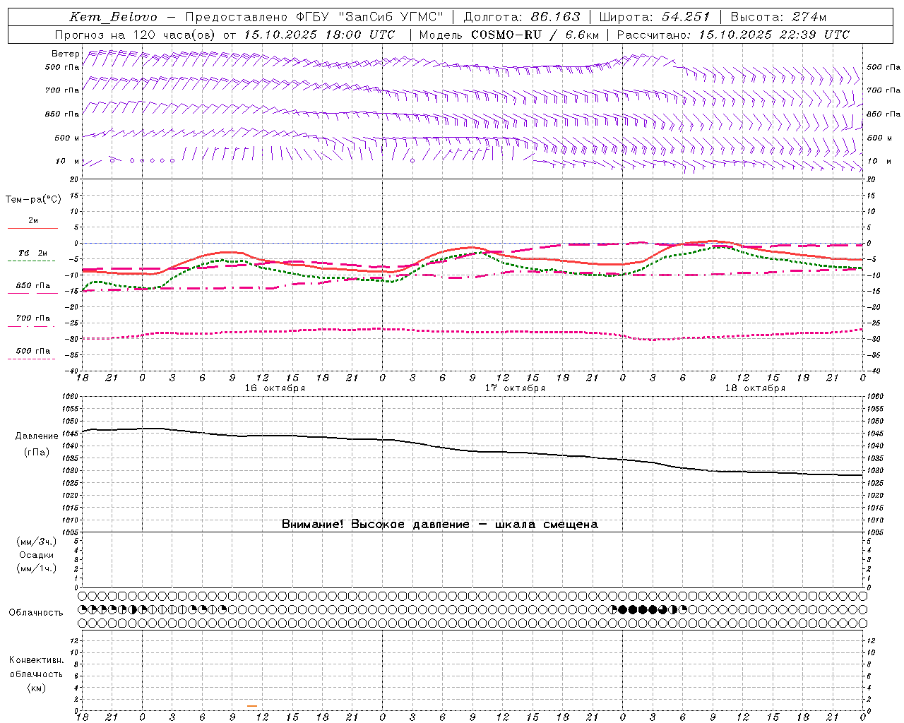The height and width of the screenshot is (723, 904).
Task: Click the Td 2м legend entry
Action: tap(33, 253)
